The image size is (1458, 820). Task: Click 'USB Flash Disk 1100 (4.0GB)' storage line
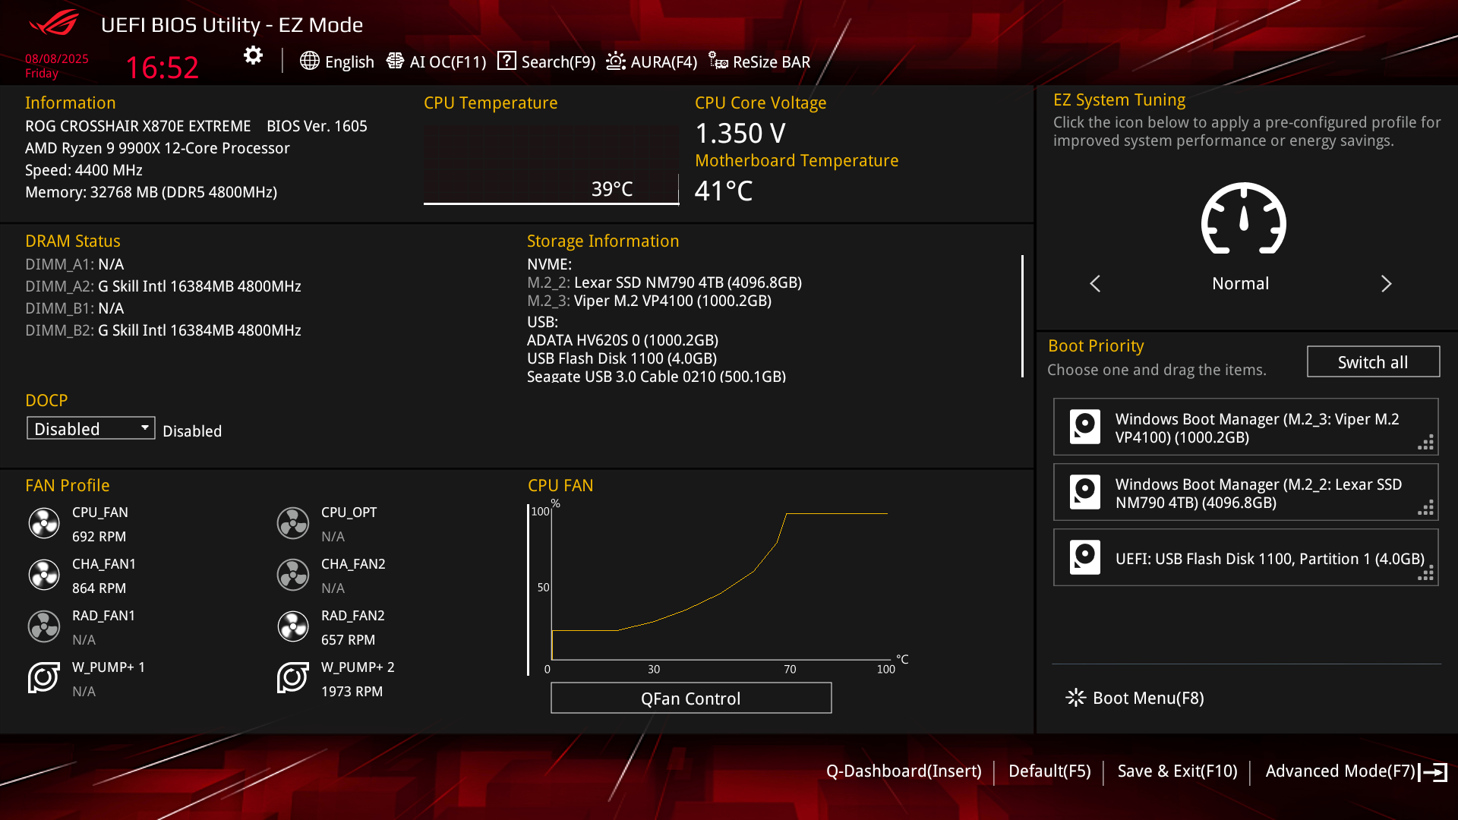pyautogui.click(x=622, y=358)
